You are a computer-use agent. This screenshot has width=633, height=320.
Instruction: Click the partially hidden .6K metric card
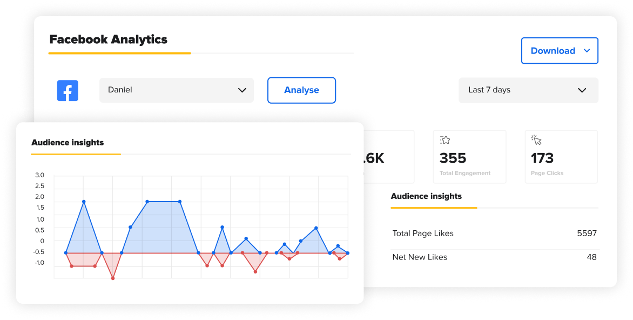389,157
